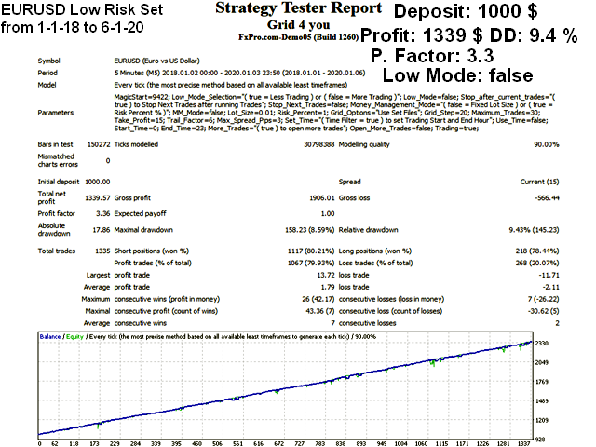This screenshot has width=596, height=447.
Task: Click the 'Spread' label
Action: (350, 182)
